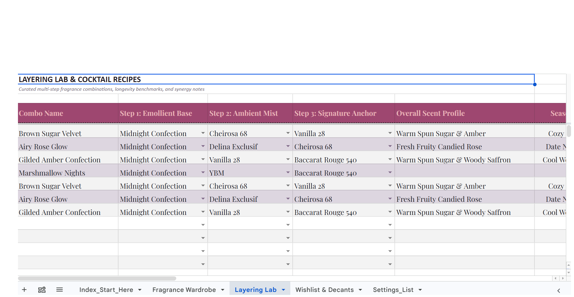
Task: Open the Settings_List tab menu arrow
Action: click(x=420, y=290)
